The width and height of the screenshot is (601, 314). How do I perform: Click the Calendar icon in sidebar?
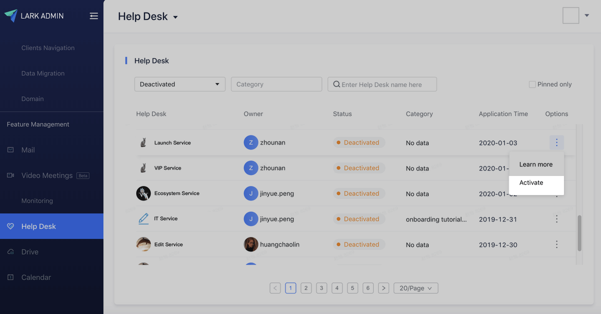point(11,277)
